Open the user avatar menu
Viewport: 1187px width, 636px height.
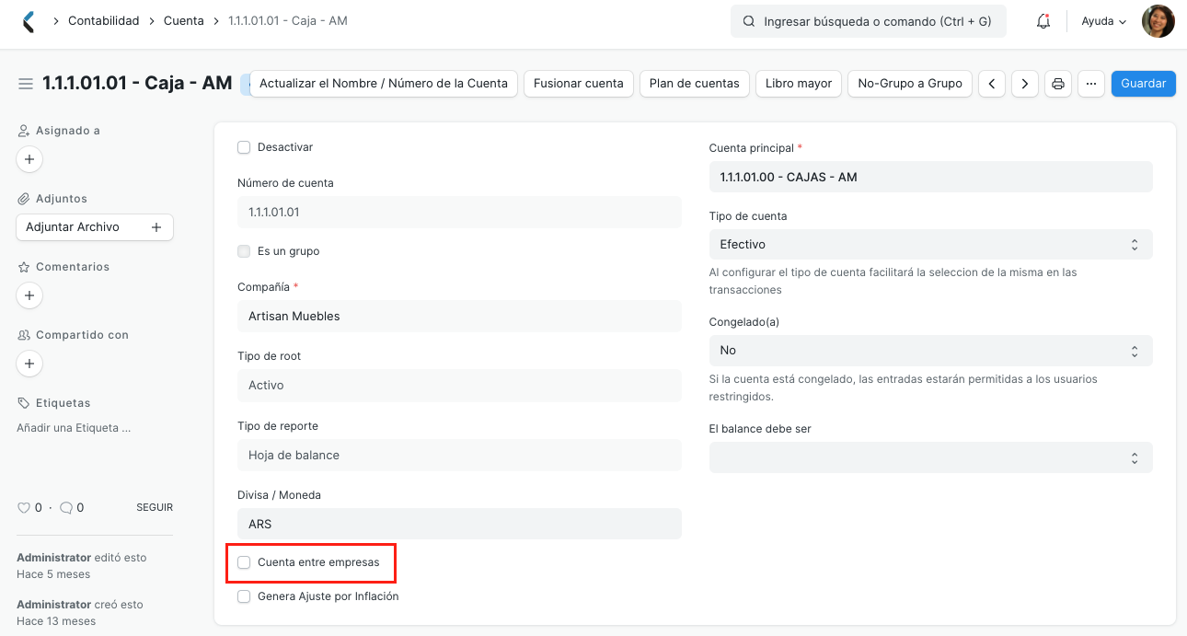(x=1158, y=21)
